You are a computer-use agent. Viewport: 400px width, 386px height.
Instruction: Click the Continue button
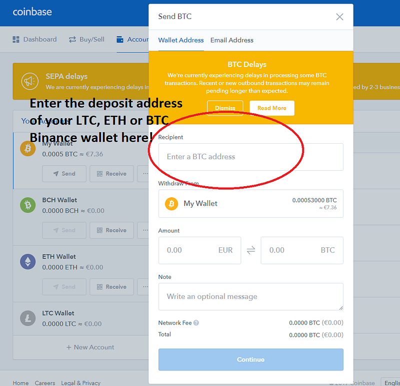251,359
